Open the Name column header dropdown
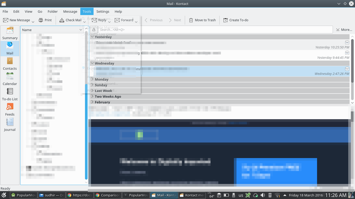The height and width of the screenshot is (199, 355). pos(81,30)
